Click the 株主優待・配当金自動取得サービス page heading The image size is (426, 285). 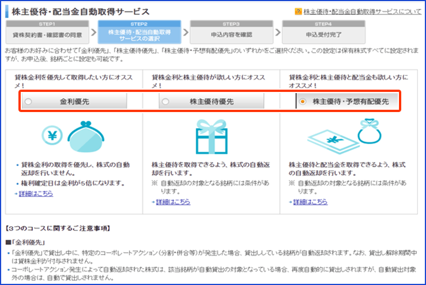click(x=80, y=11)
